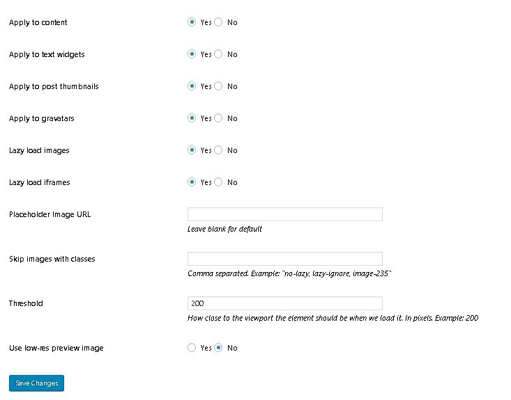Set Apply to post thumbnails to No
Viewport: 511px width, 400px height.
pyautogui.click(x=218, y=86)
